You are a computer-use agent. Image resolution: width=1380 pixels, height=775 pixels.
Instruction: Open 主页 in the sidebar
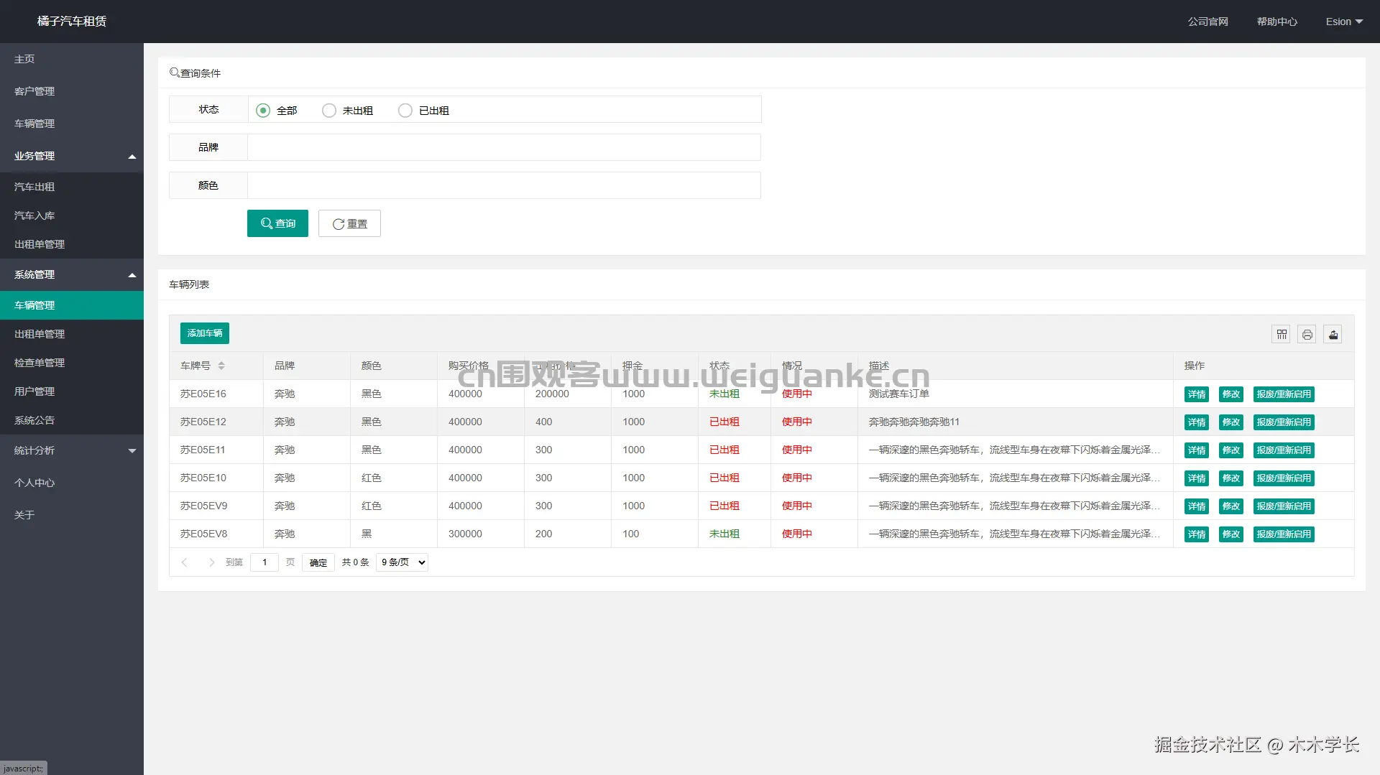(72, 59)
